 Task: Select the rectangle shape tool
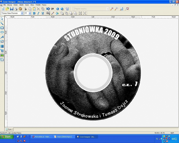click(x=2, y=28)
